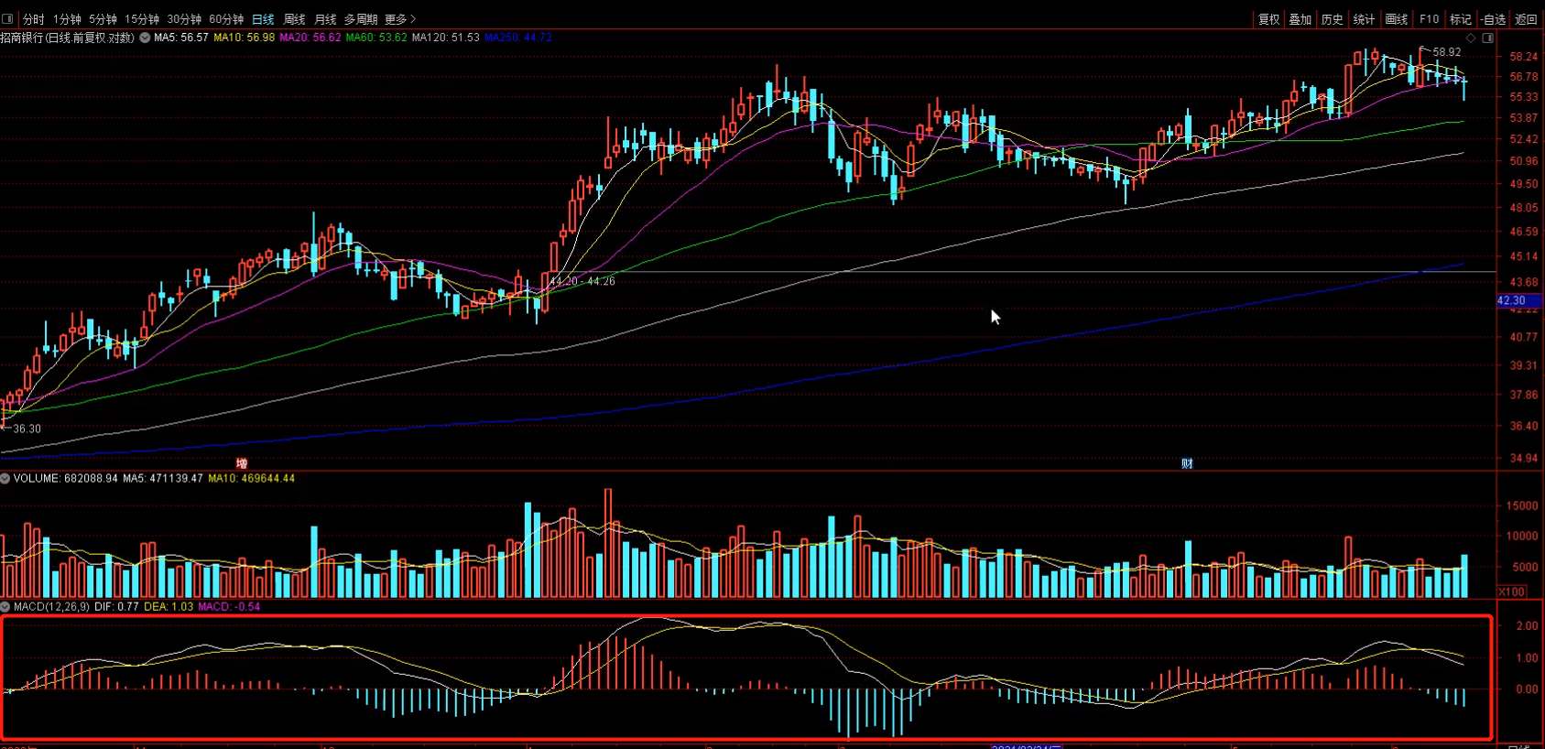Screen dimensions: 1545x749
Task: Open the 统计 statistics button
Action: 1365,19
